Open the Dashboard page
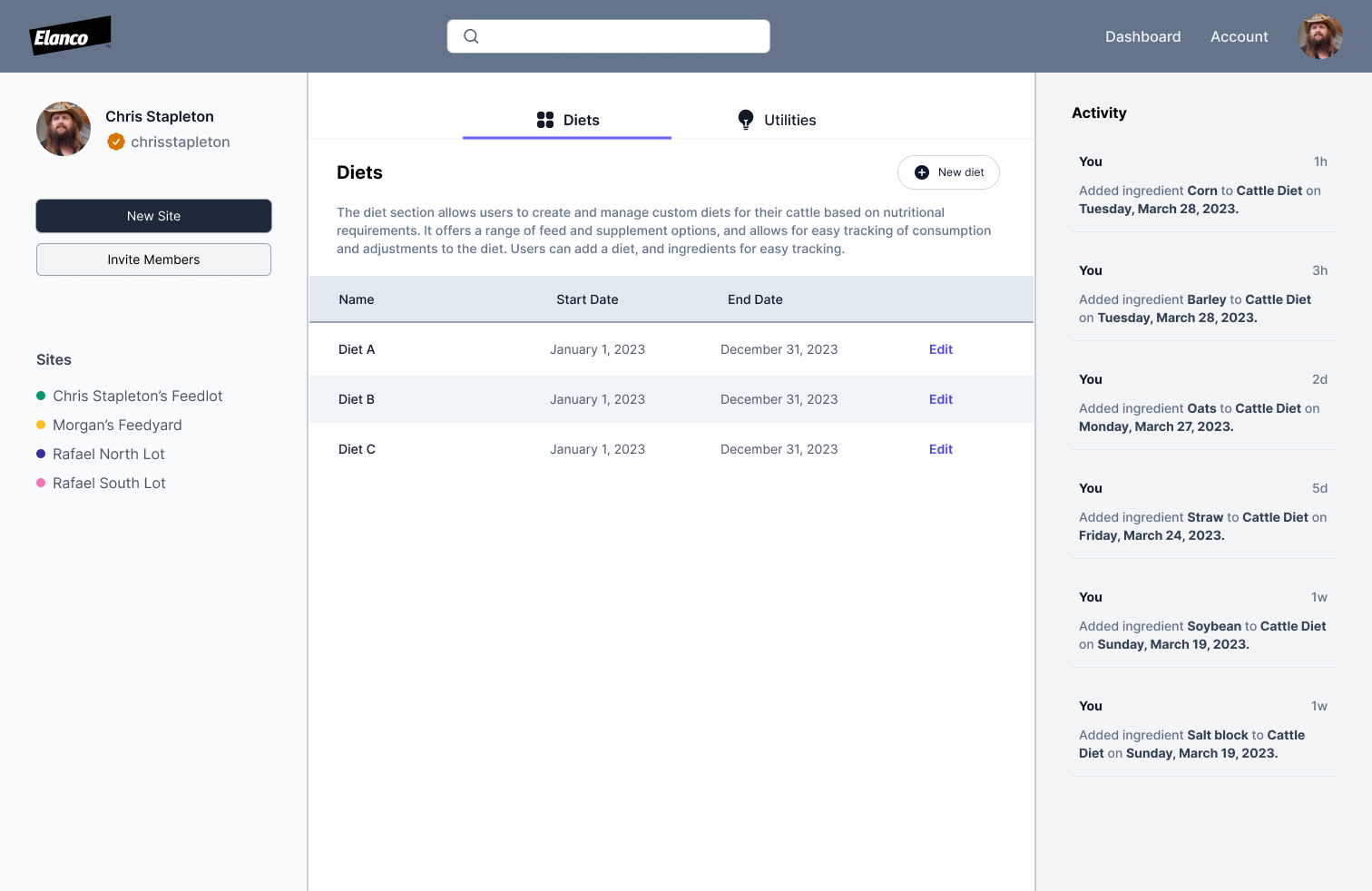 click(x=1142, y=36)
